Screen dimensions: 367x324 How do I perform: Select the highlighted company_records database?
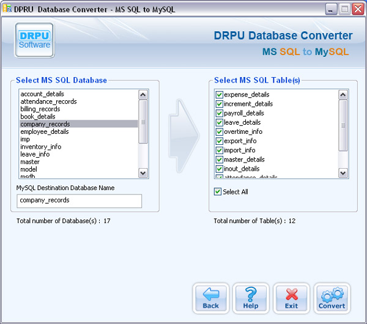tap(79, 123)
